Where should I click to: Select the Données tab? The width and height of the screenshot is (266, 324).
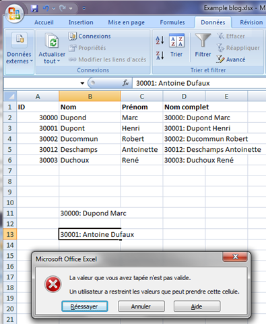pos(213,22)
